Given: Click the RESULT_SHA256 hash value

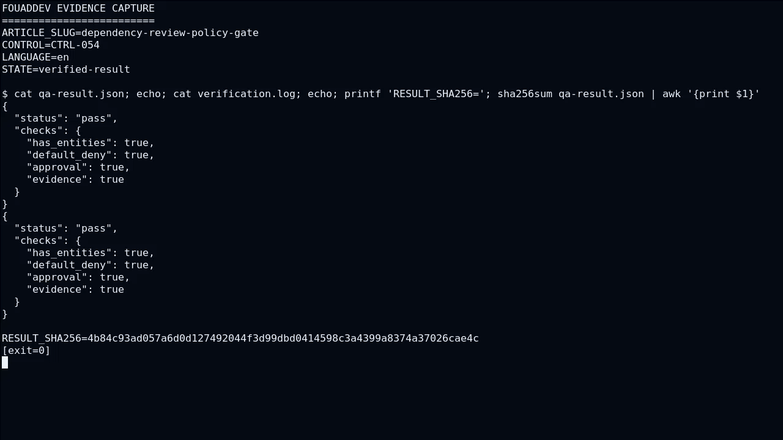Looking at the screenshot, I should (x=283, y=338).
